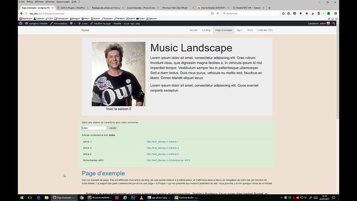Viewport: 357px width, 201px height.
Task: Expand the Options web developer dropdown
Action: 152,18
